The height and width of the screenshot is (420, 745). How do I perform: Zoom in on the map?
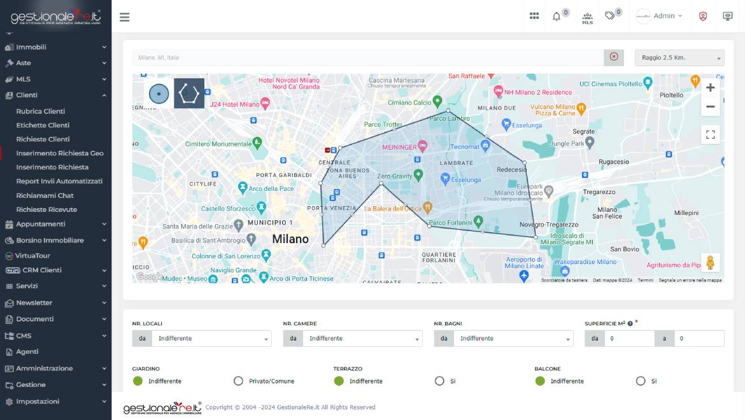coord(711,88)
